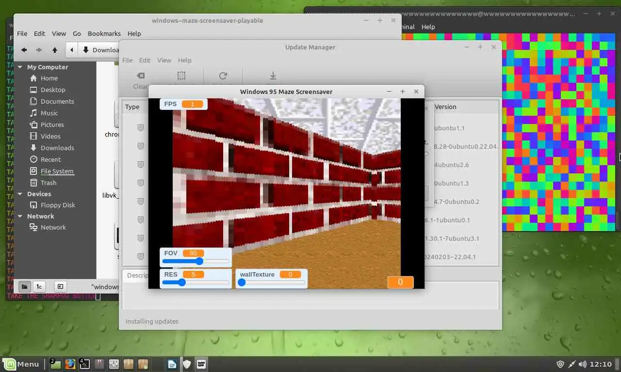Click the RES slider handle
This screenshot has width=621, height=372.
coord(181,282)
